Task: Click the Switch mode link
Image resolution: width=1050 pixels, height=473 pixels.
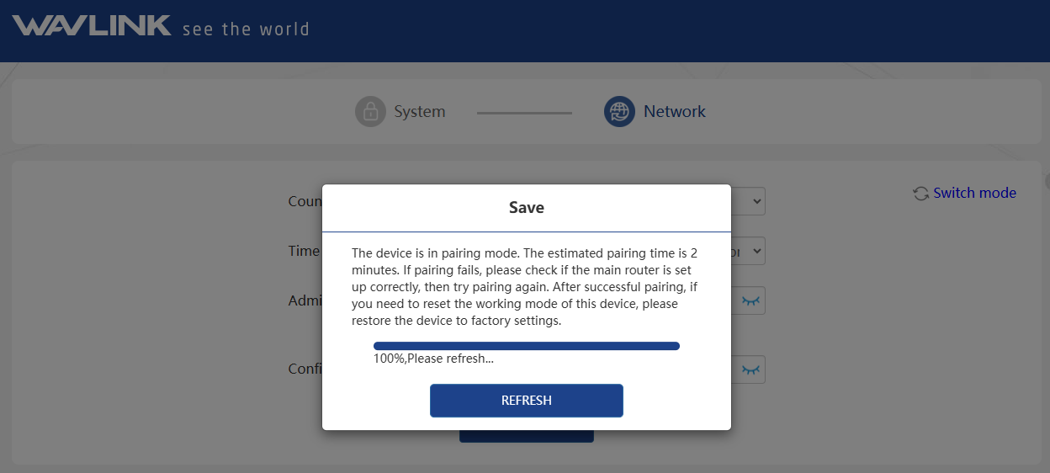Action: point(974,193)
